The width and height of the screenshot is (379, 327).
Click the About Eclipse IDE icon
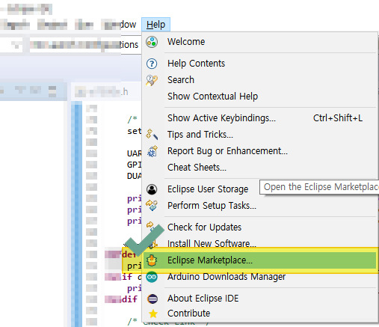pyautogui.click(x=152, y=299)
